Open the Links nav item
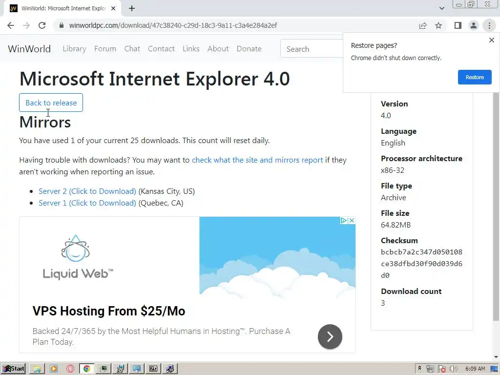The height and width of the screenshot is (375, 500). point(191,49)
